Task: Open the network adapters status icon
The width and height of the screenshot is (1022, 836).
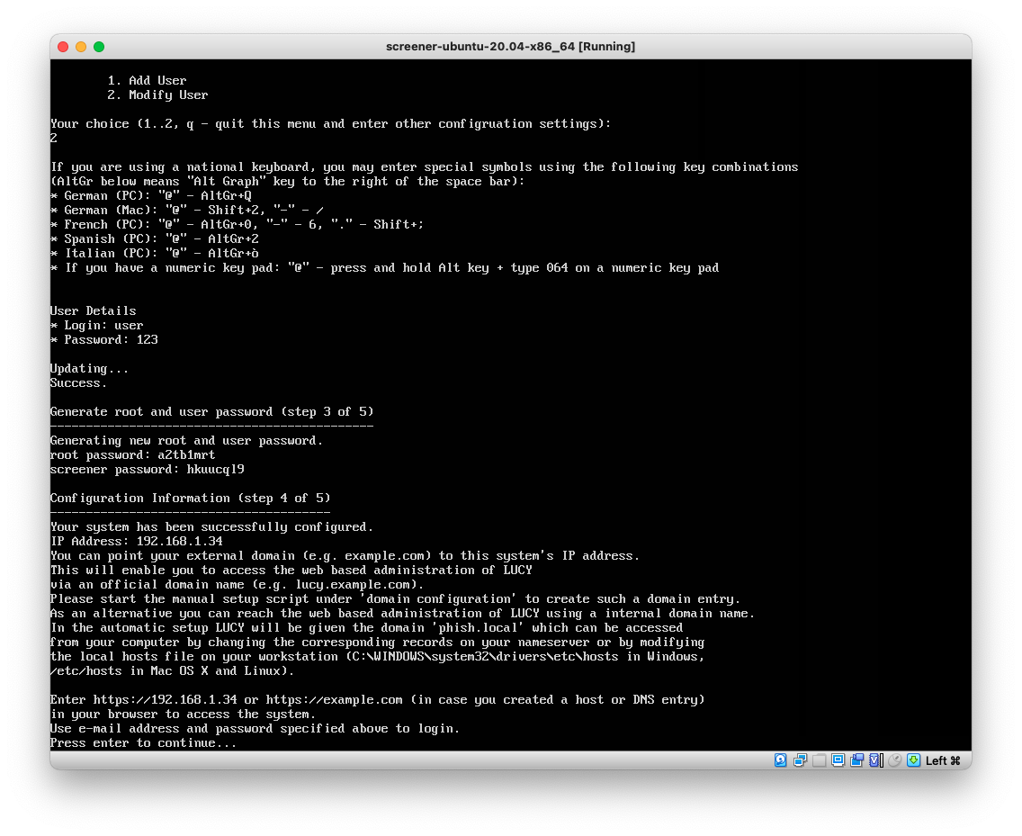Action: (x=800, y=760)
